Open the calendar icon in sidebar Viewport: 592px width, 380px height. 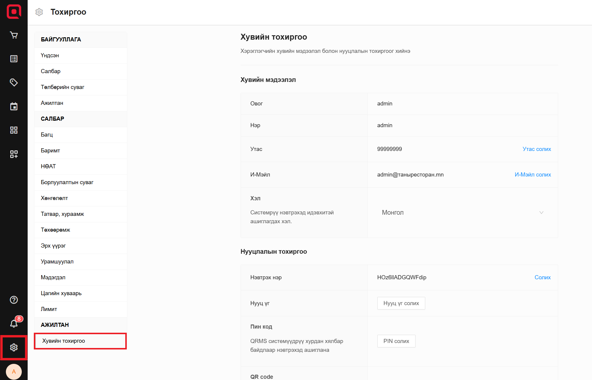tap(14, 106)
